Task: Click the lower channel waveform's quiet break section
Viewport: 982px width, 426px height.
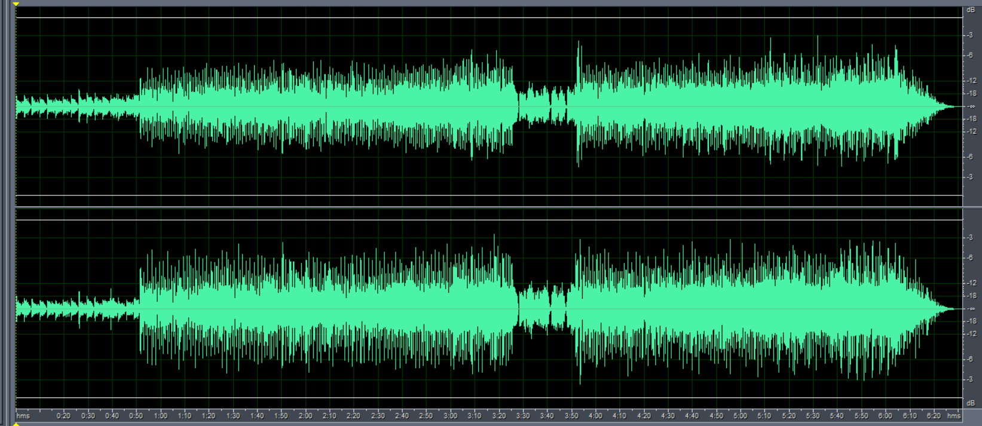Action: point(543,308)
